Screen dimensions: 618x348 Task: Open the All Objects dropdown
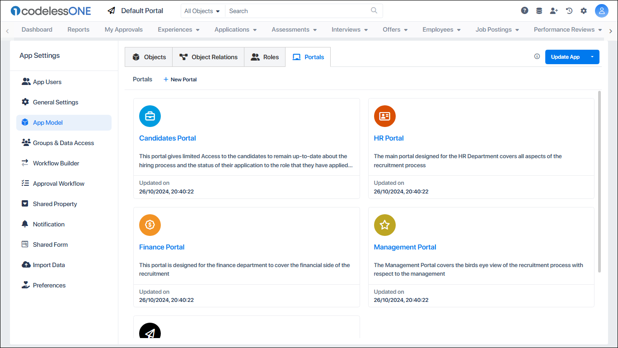(x=203, y=11)
